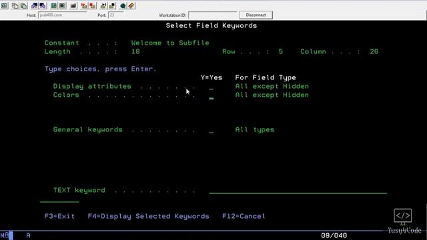Place cursor in Colors entry field
Screen dimensions: 427x240
pyautogui.click(x=211, y=96)
